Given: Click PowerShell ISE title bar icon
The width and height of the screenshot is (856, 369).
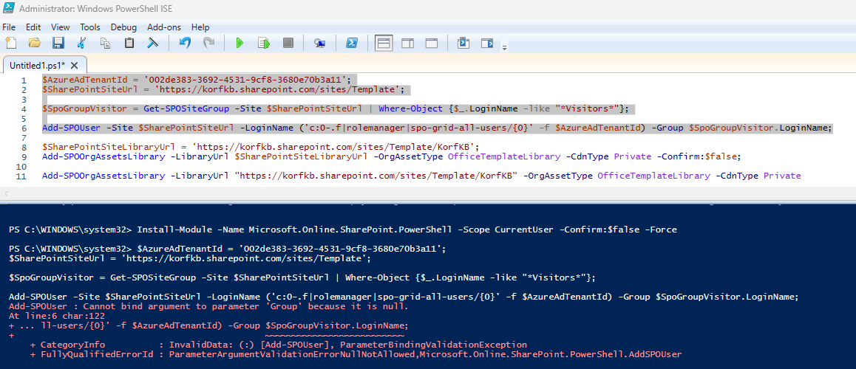Looking at the screenshot, I should [x=10, y=9].
